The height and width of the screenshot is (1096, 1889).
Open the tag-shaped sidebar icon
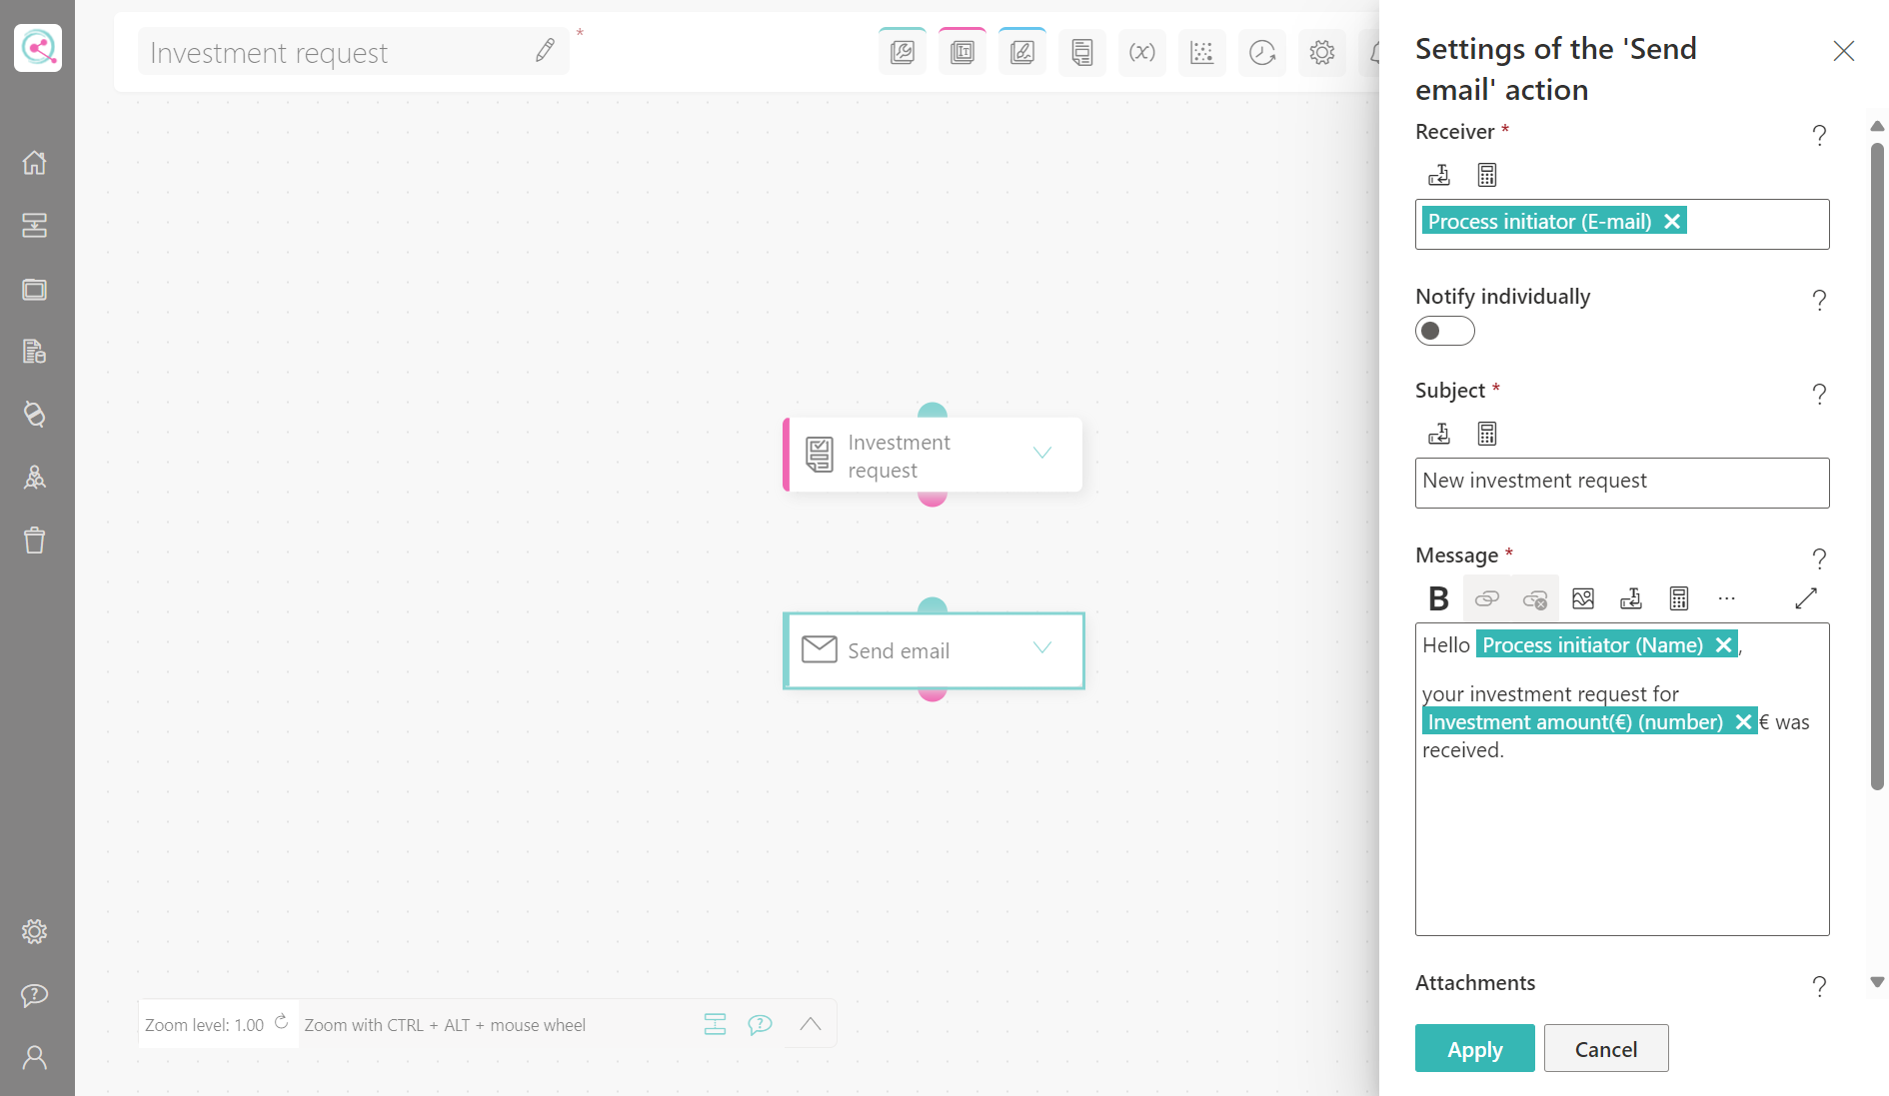pos(35,414)
